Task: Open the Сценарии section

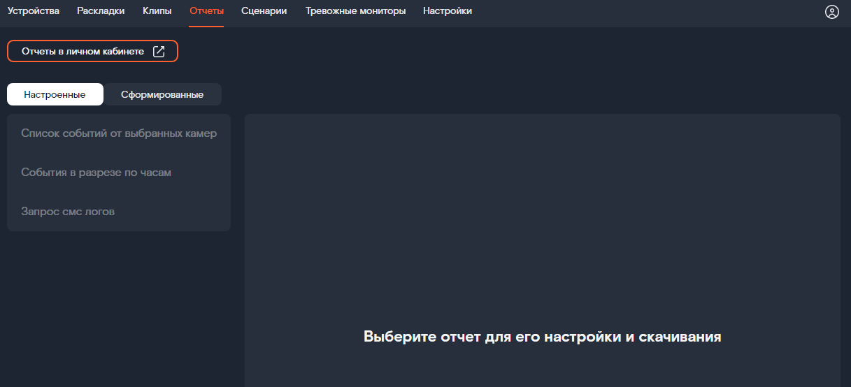Action: (264, 11)
